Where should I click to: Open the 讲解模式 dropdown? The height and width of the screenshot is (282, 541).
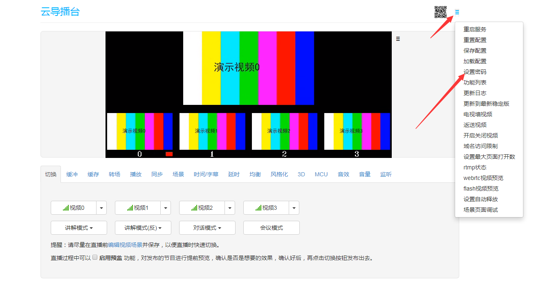pyautogui.click(x=79, y=228)
